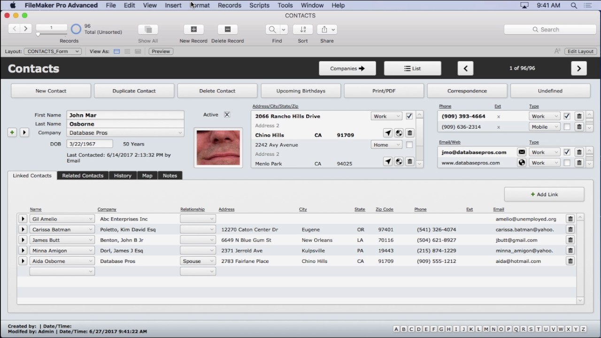Open the Find options dropdown arrow
601x338 pixels.
pyautogui.click(x=284, y=29)
